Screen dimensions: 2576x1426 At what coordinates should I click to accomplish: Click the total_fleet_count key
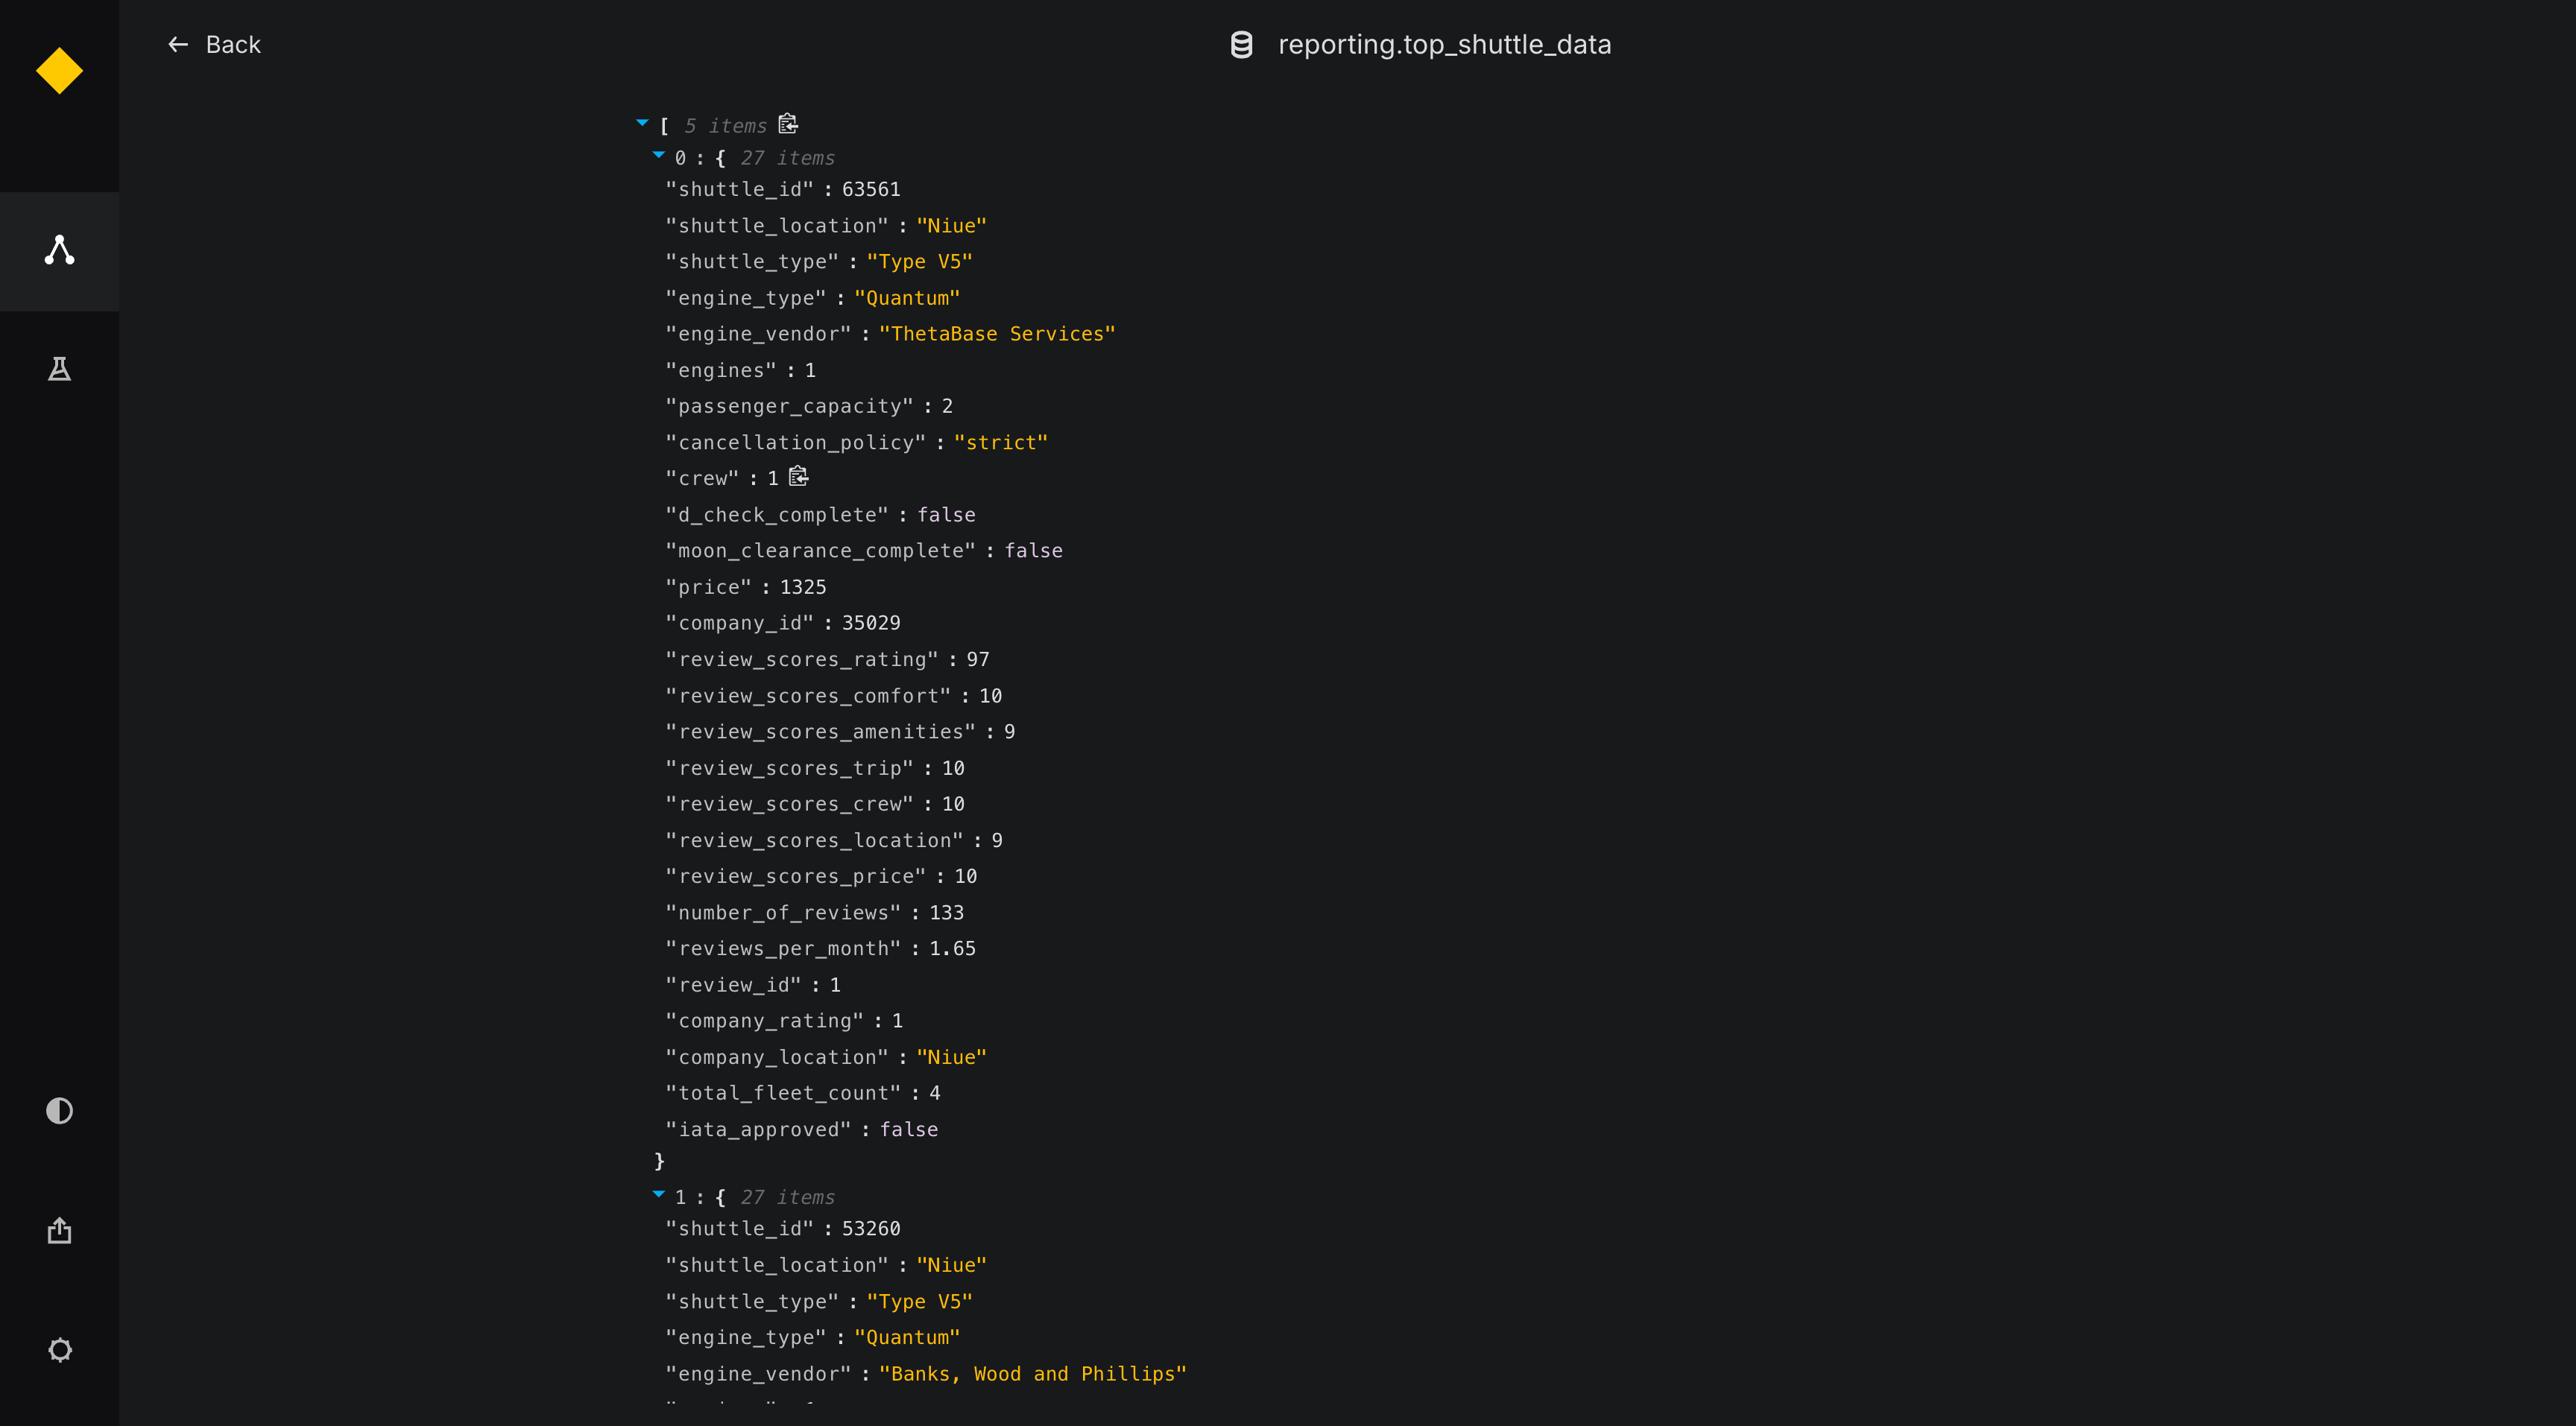(x=783, y=1093)
